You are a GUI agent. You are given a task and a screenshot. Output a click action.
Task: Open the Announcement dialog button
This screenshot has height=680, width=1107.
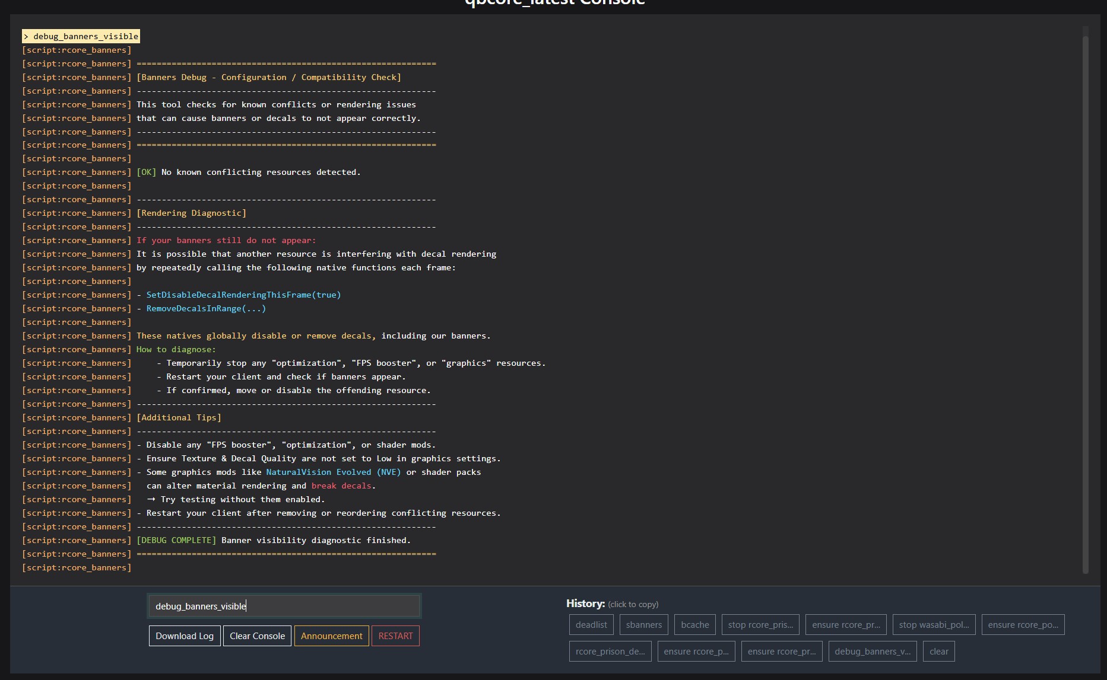pyautogui.click(x=331, y=636)
